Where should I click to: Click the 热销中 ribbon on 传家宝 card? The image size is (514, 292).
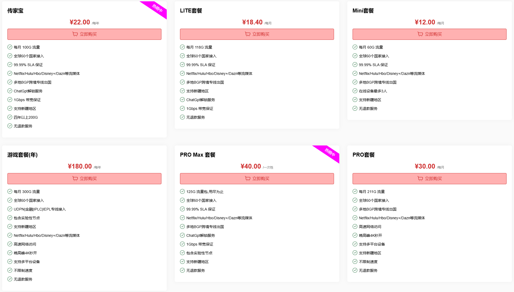(x=157, y=8)
